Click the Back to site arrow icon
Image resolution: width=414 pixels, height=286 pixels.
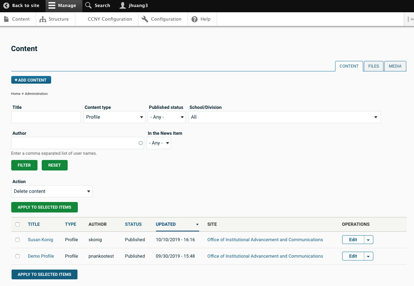(x=6, y=6)
